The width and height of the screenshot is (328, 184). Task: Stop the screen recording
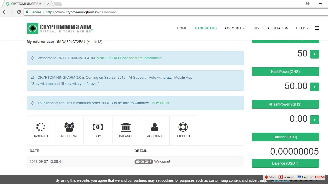pyautogui.click(x=270, y=177)
